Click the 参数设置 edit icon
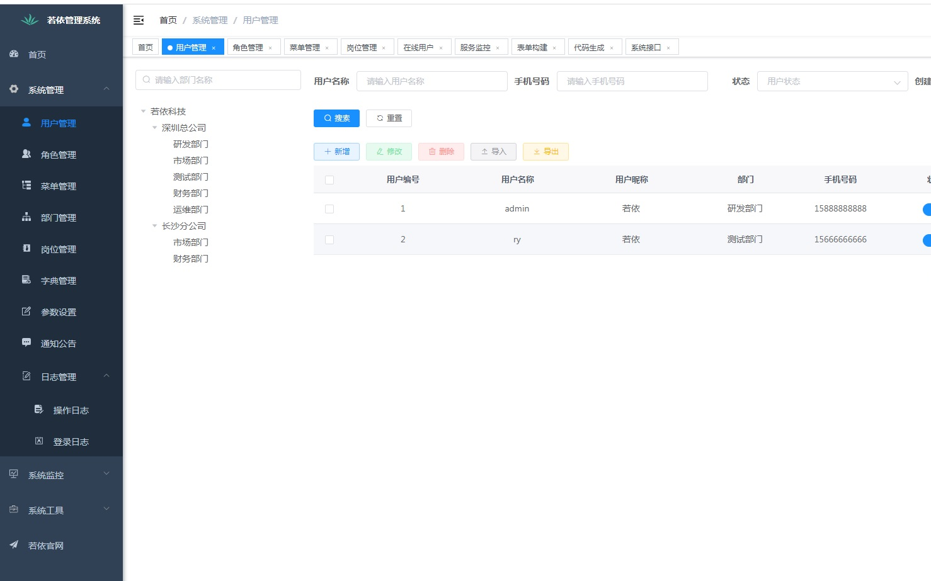 click(26, 312)
